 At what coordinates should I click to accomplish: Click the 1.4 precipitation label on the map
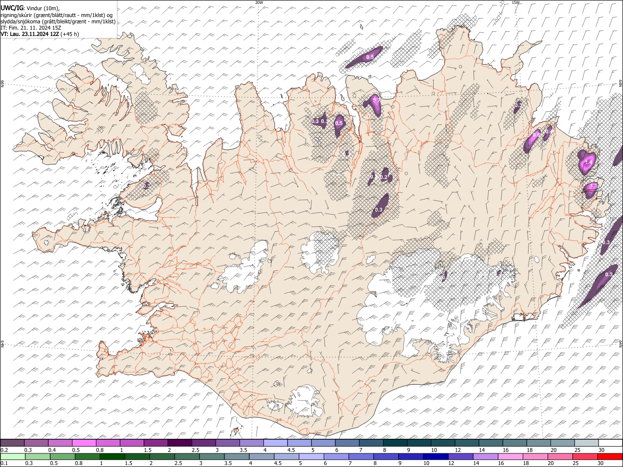click(x=588, y=162)
